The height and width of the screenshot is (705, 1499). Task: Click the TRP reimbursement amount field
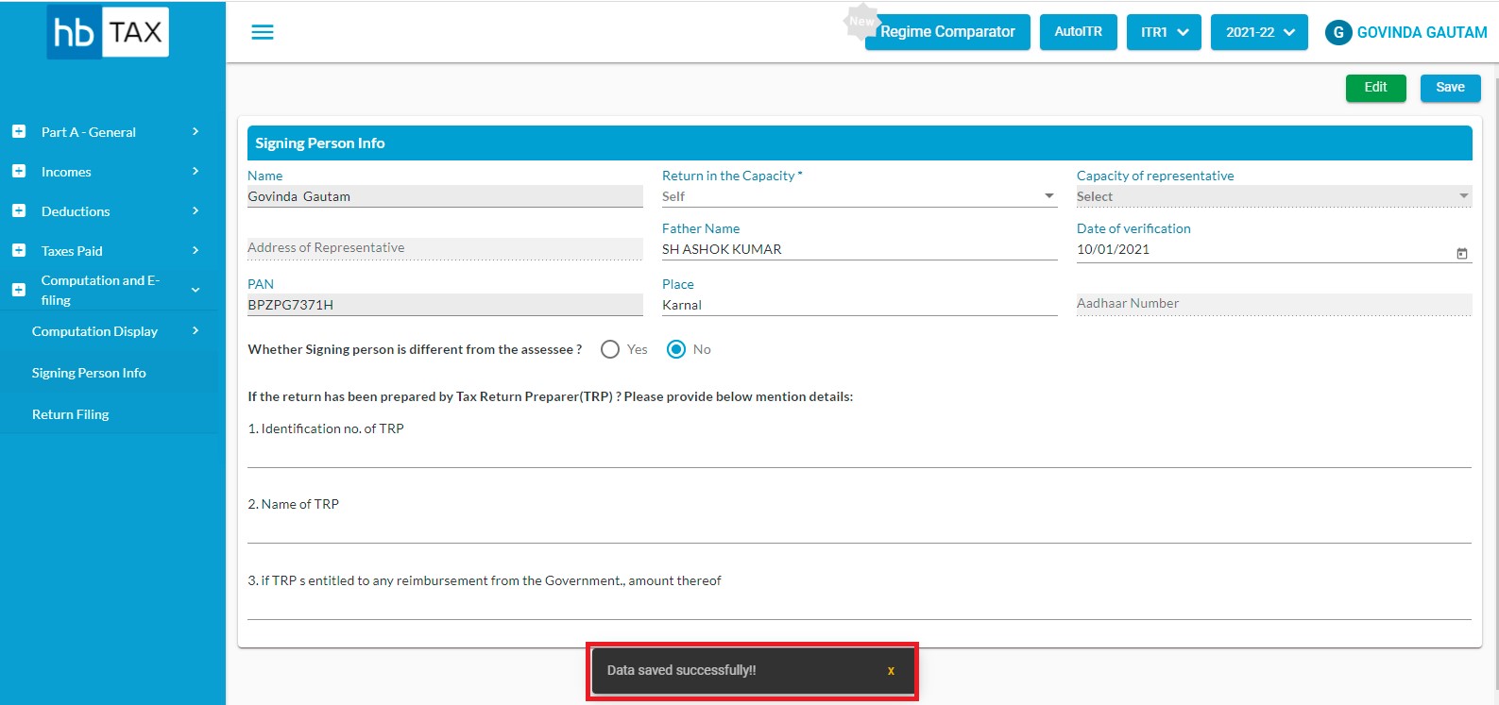[x=860, y=607]
